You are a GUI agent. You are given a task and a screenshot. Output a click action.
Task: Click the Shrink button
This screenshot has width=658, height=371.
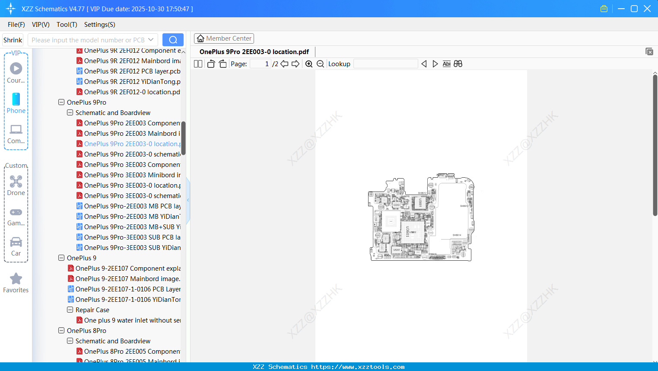click(x=13, y=40)
